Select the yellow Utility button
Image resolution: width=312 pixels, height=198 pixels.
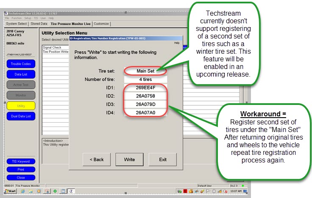[x=21, y=105]
